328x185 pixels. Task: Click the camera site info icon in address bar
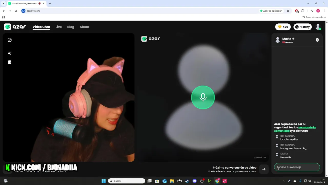coord(23,11)
